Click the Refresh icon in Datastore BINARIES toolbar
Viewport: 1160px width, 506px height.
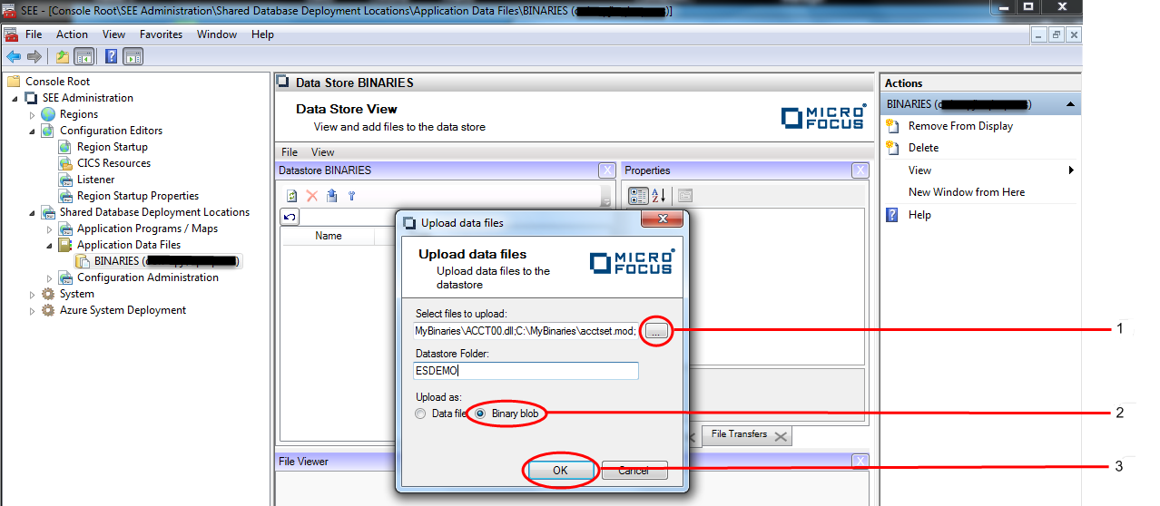point(292,195)
